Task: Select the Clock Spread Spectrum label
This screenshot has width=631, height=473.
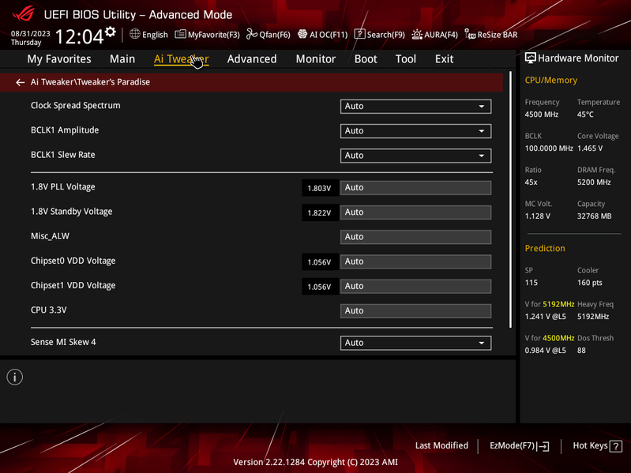Action: pyautogui.click(x=75, y=105)
